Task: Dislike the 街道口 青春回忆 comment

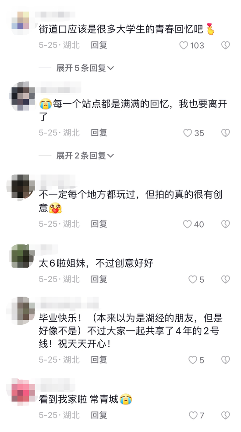Action: pos(225,45)
